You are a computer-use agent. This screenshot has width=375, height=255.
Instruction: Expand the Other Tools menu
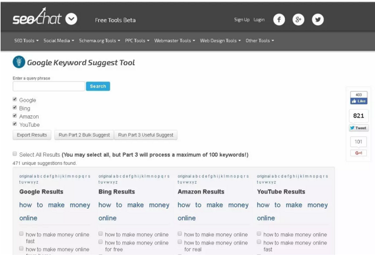pos(260,40)
